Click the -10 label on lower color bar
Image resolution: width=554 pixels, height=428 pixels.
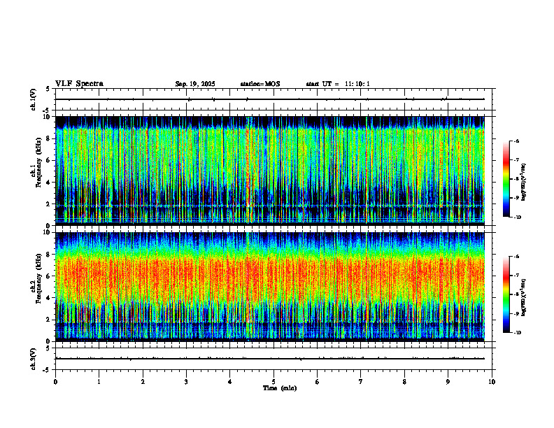pyautogui.click(x=517, y=333)
